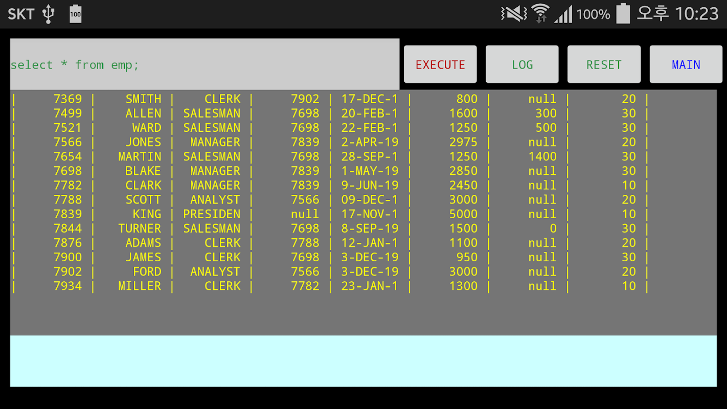
Task: Click MILLER's department number 10
Action: point(629,286)
